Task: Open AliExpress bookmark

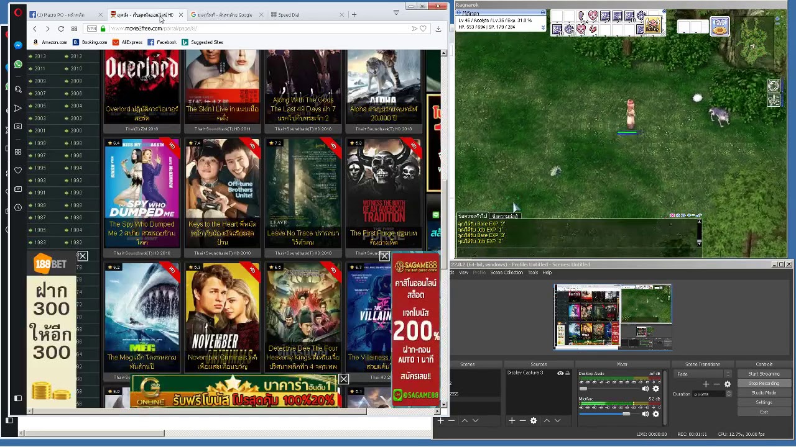Action: point(127,42)
